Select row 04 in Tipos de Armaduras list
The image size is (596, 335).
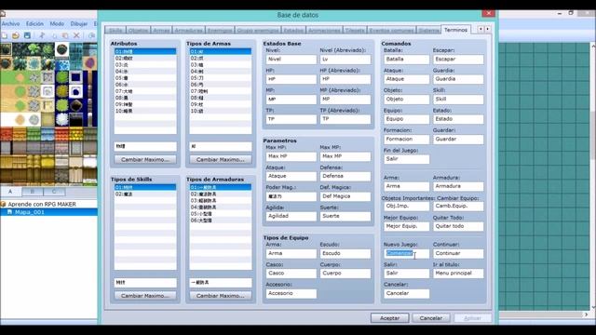221,208
